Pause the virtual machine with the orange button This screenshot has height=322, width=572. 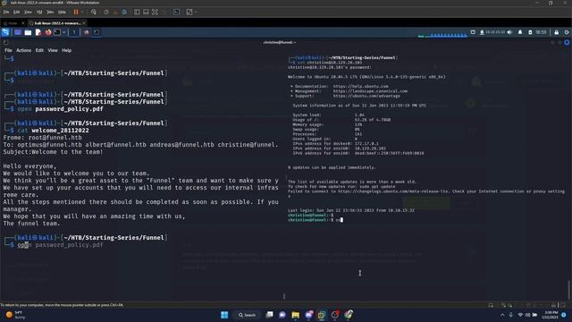coord(76,12)
